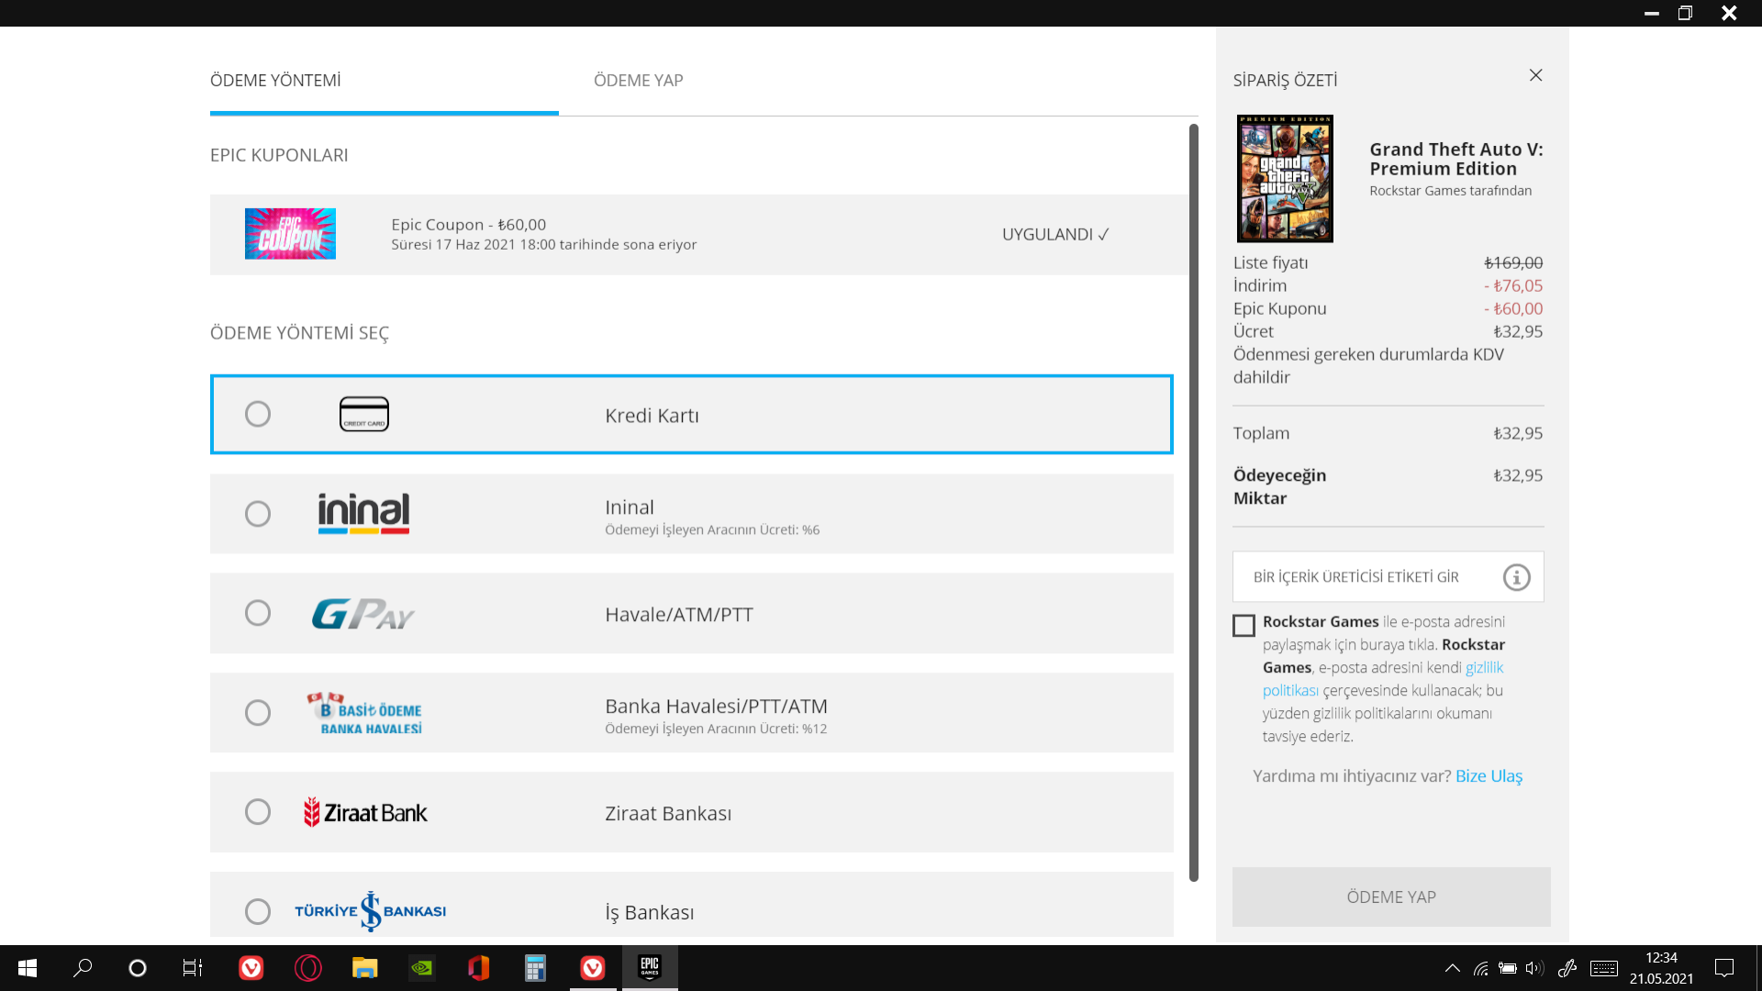1762x991 pixels.
Task: Click the Ziraat Bank logo
Action: click(x=365, y=813)
